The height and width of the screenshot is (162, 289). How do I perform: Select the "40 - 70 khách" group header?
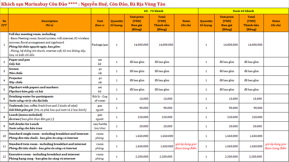(x=154, y=11)
